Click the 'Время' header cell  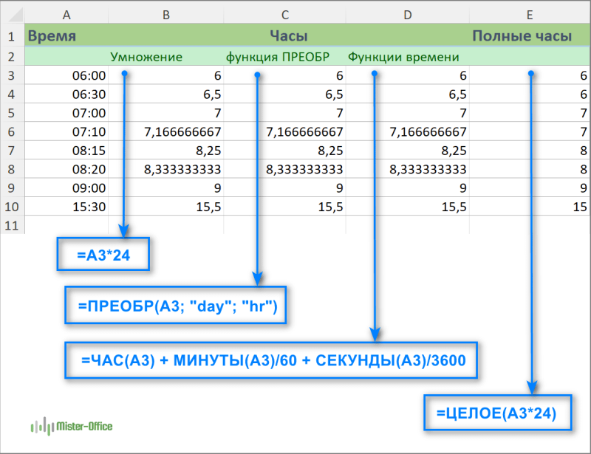(x=66, y=35)
